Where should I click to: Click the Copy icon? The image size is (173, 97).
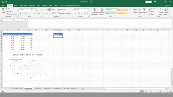point(7,11)
